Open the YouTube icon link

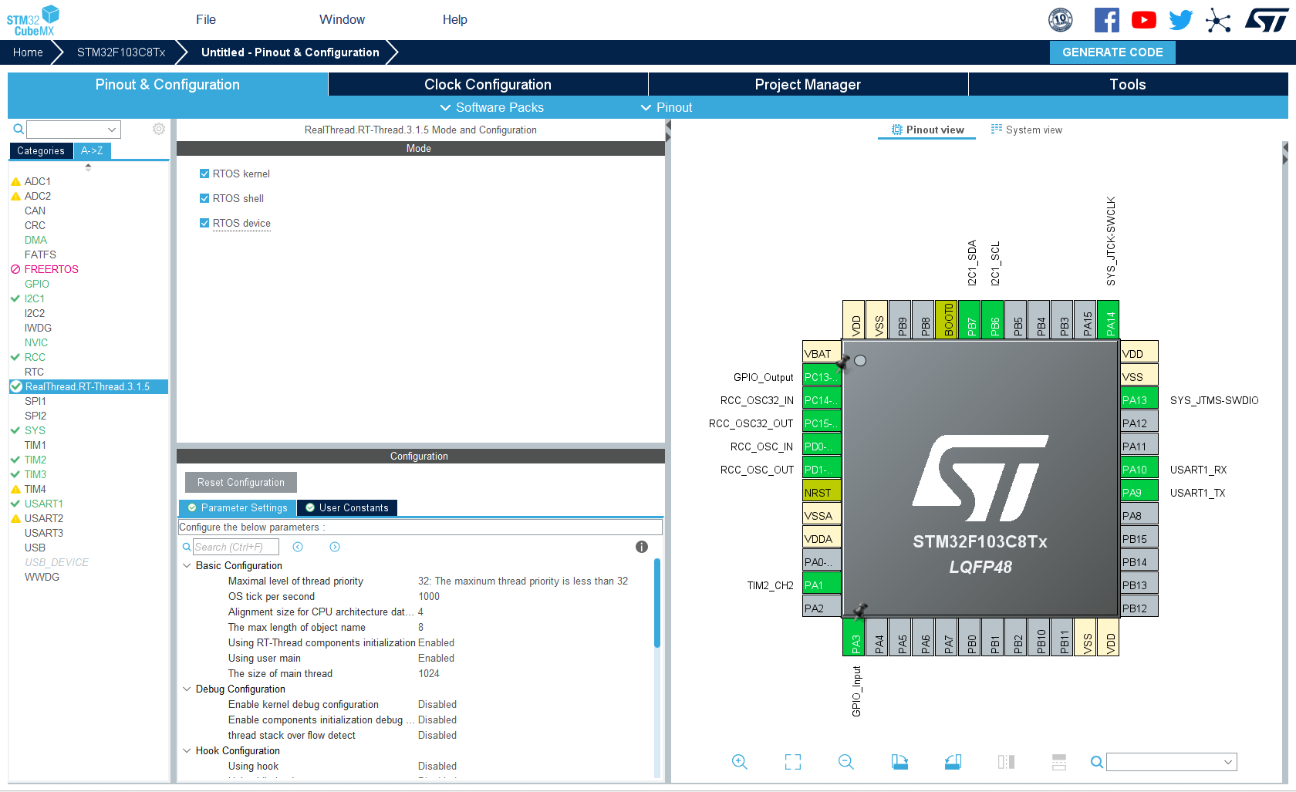click(x=1143, y=20)
